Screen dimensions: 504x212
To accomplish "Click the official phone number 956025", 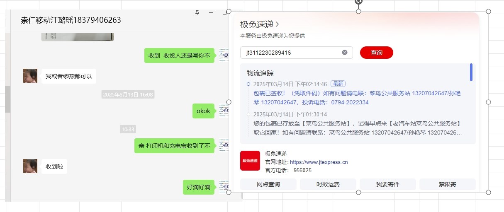I will (302, 170).
